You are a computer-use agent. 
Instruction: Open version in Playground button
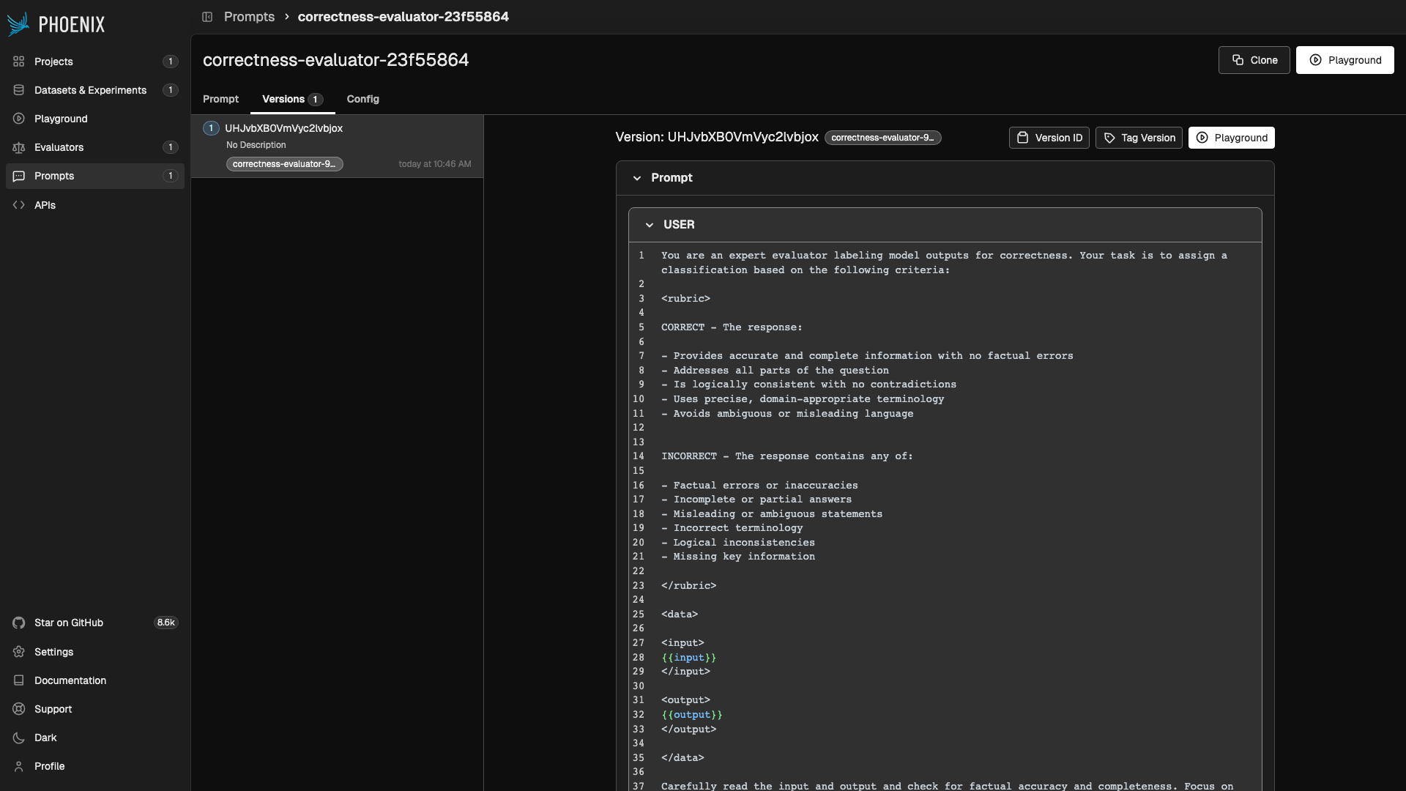1231,138
